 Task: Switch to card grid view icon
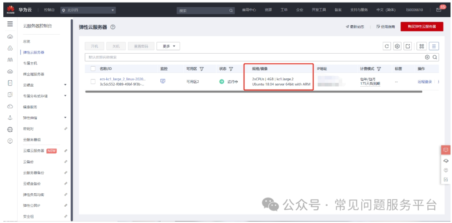pyautogui.click(x=422, y=46)
